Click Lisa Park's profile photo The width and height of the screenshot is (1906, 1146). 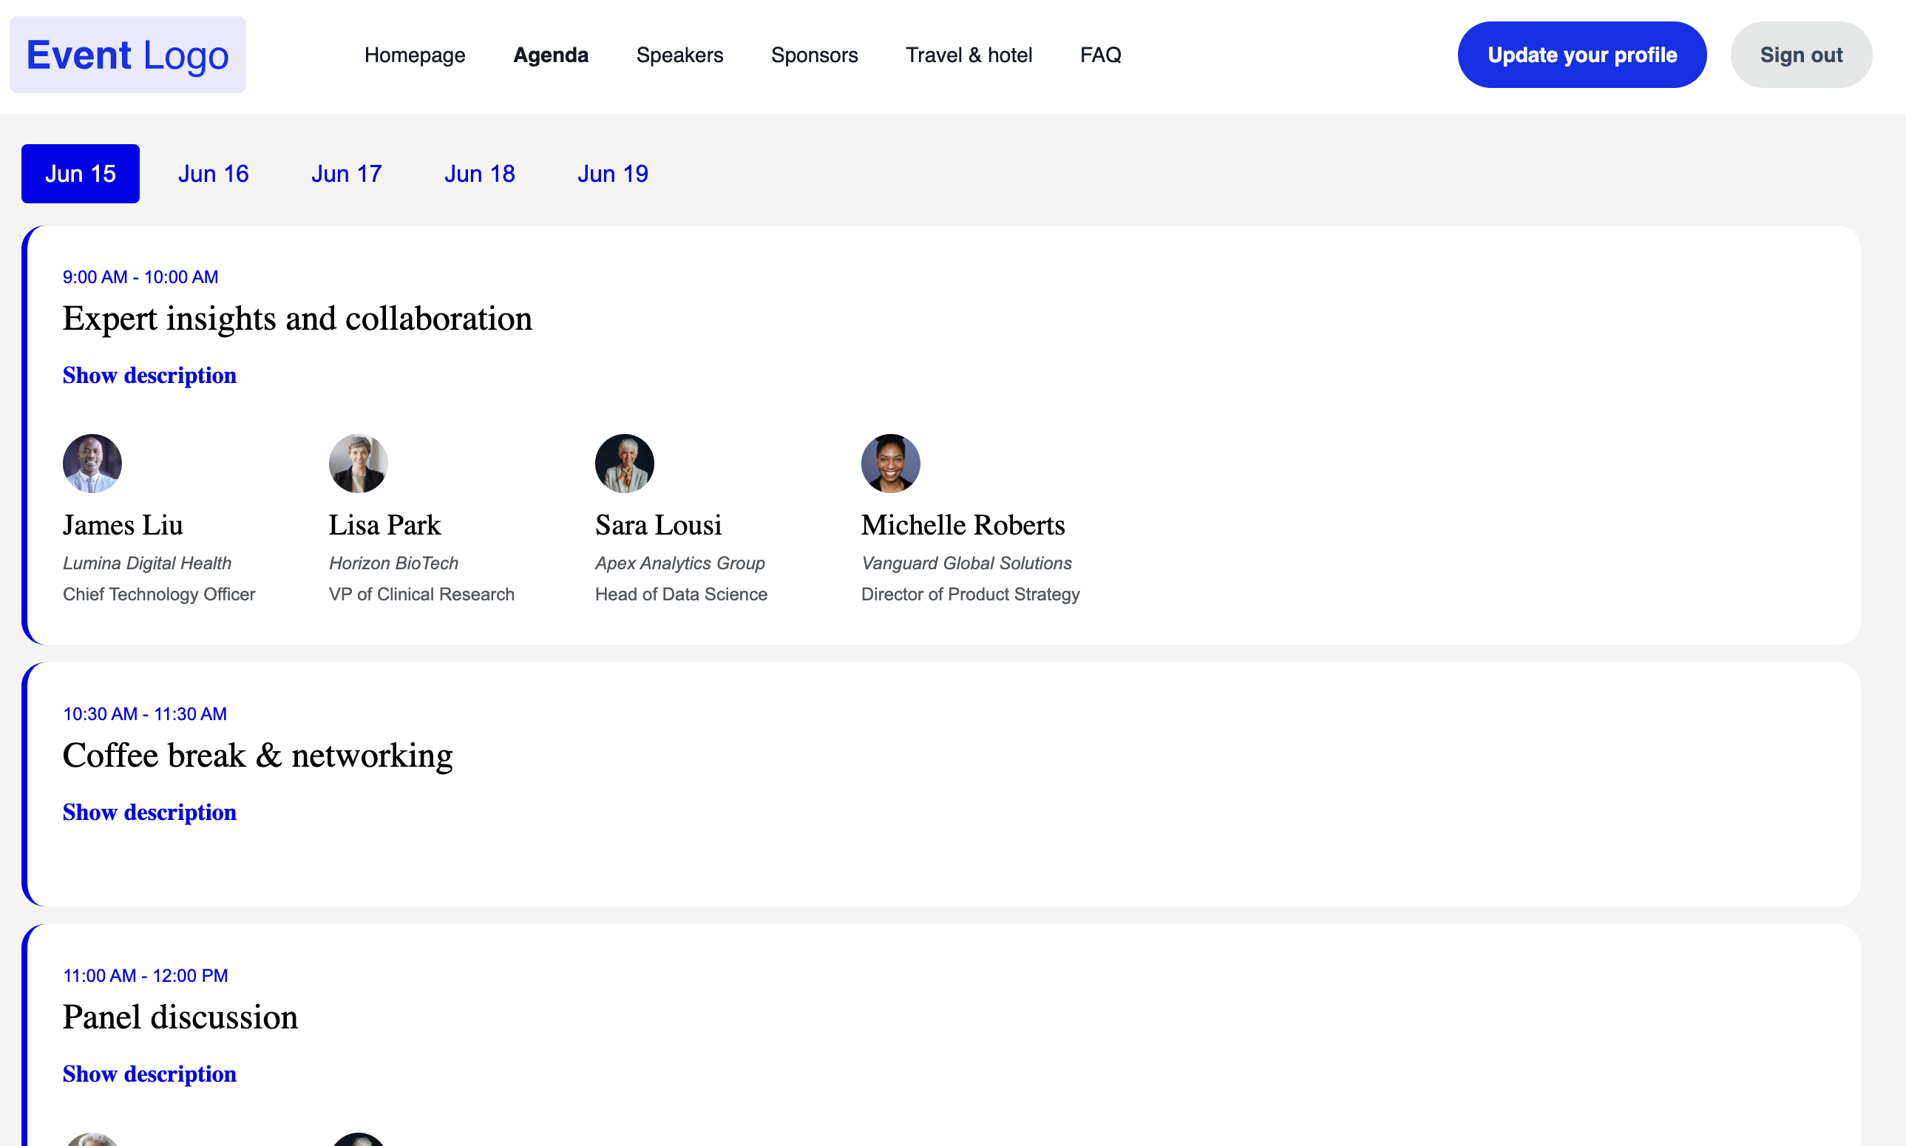[358, 464]
